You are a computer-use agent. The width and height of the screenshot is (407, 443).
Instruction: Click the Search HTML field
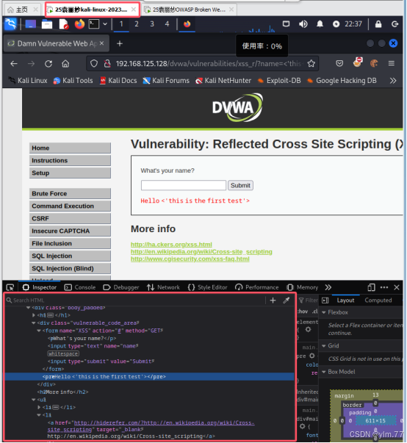coord(135,300)
